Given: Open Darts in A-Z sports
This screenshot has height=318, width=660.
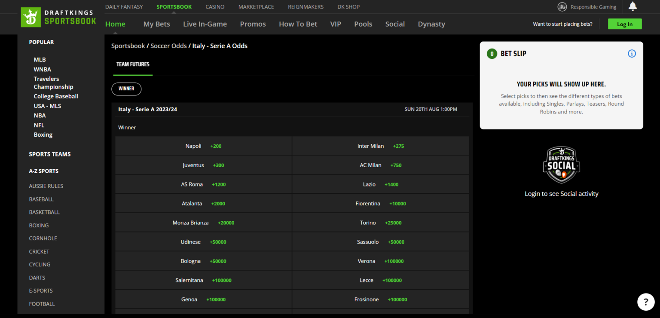Looking at the screenshot, I should (x=37, y=278).
